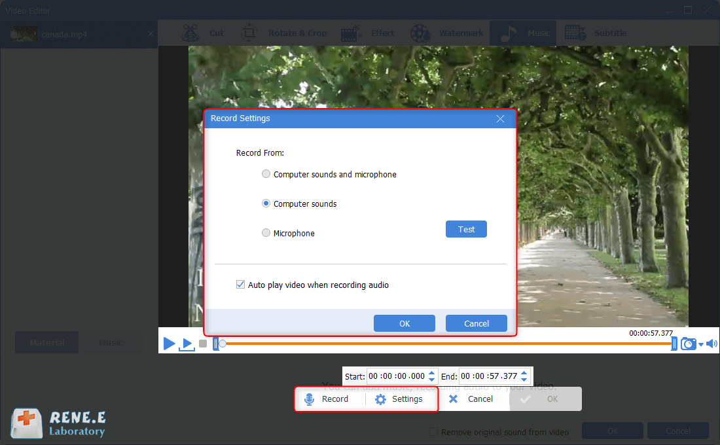Stop video playback with square icon

tap(203, 344)
